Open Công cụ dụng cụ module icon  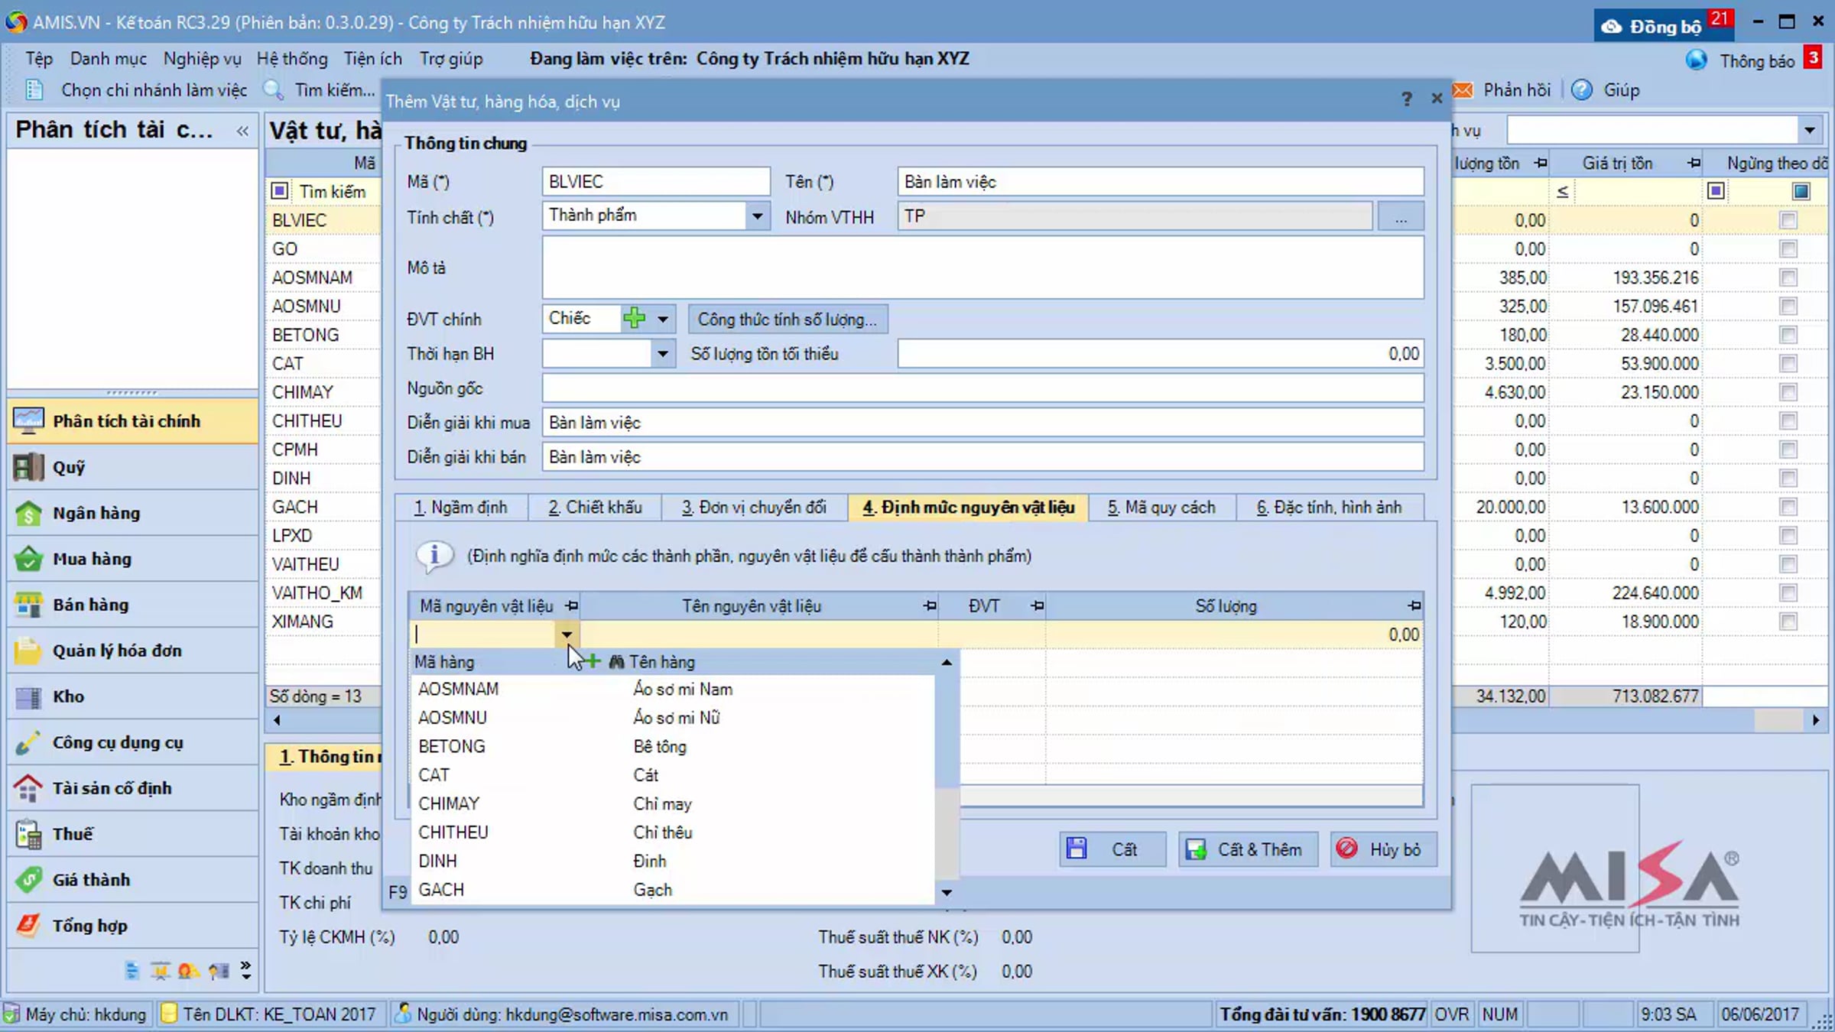28,742
